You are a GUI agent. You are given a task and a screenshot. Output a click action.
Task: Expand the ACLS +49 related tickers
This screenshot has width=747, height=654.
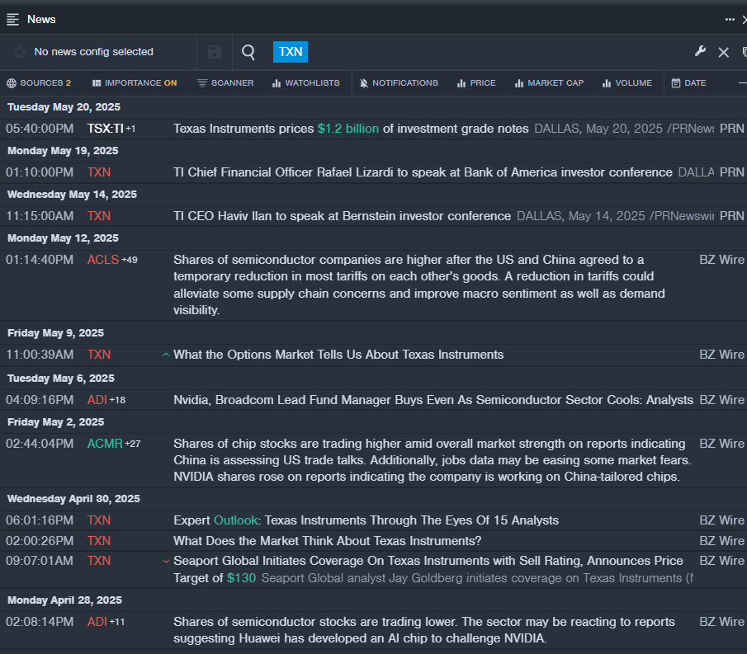[x=130, y=260]
